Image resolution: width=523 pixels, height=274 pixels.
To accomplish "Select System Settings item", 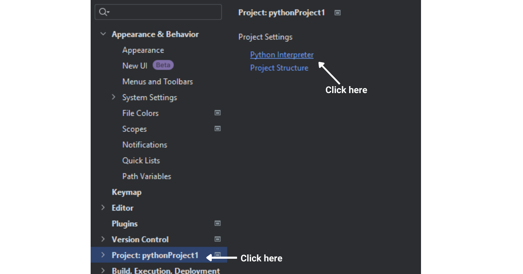I will 149,97.
